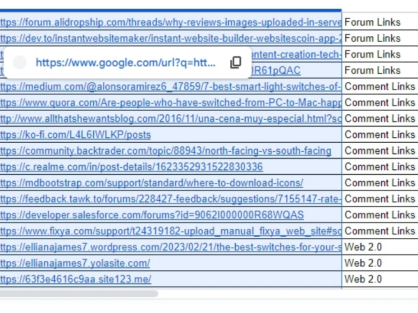The image size is (418, 313).
Task: Click the horizontal scrollbar thumb
Action: pyautogui.click(x=79, y=293)
